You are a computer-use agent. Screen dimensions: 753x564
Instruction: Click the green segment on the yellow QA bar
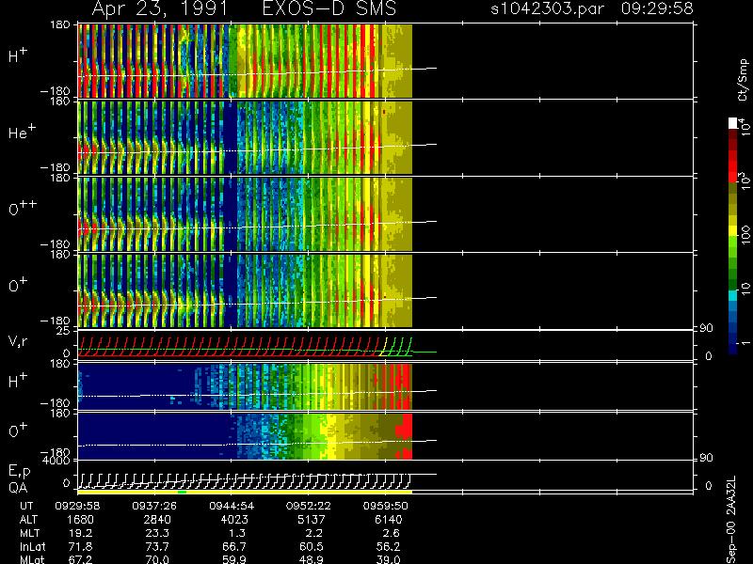click(182, 492)
